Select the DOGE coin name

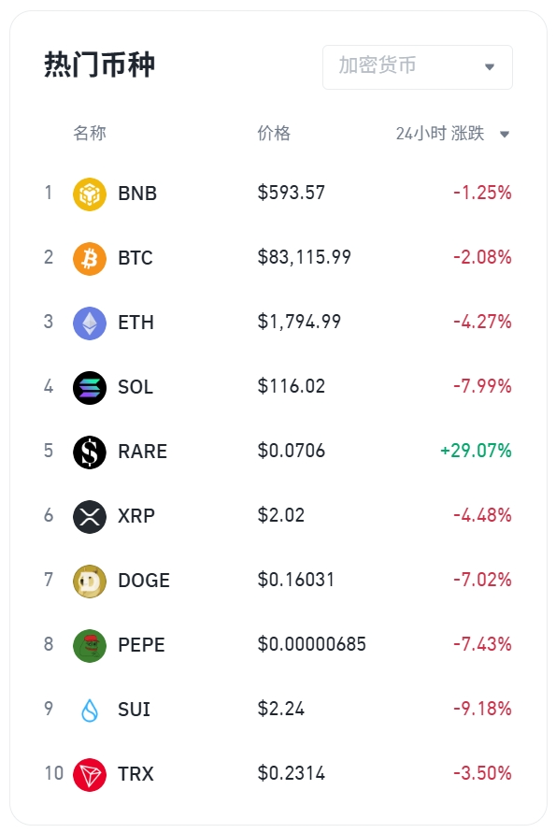144,581
